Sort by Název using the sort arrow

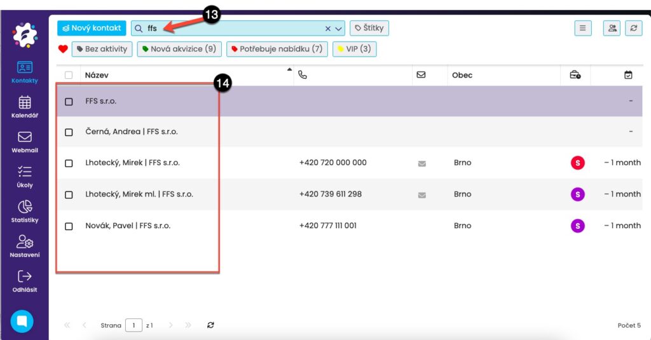coord(289,69)
